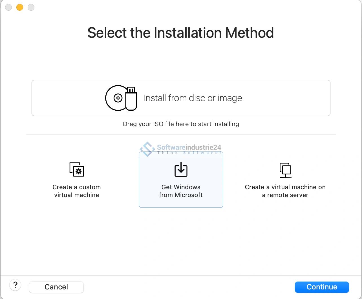The width and height of the screenshot is (362, 299).
Task: Click the USB drive icon
Action: 131,99
